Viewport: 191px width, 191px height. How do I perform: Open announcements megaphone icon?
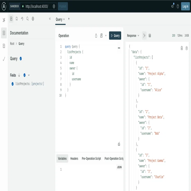tap(173, 6)
